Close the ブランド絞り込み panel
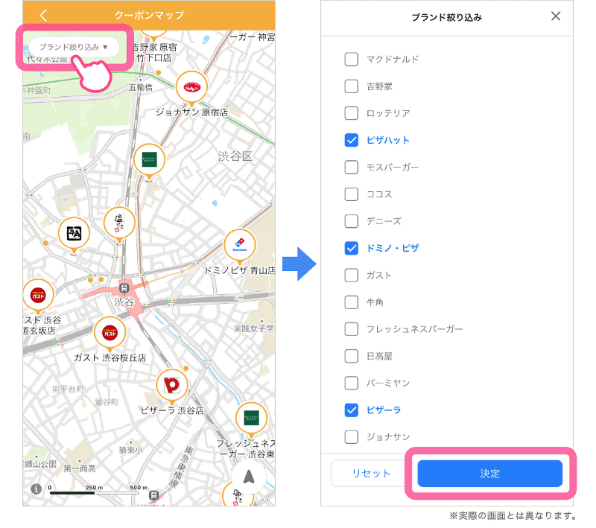Image resolution: width=596 pixels, height=528 pixels. (556, 16)
